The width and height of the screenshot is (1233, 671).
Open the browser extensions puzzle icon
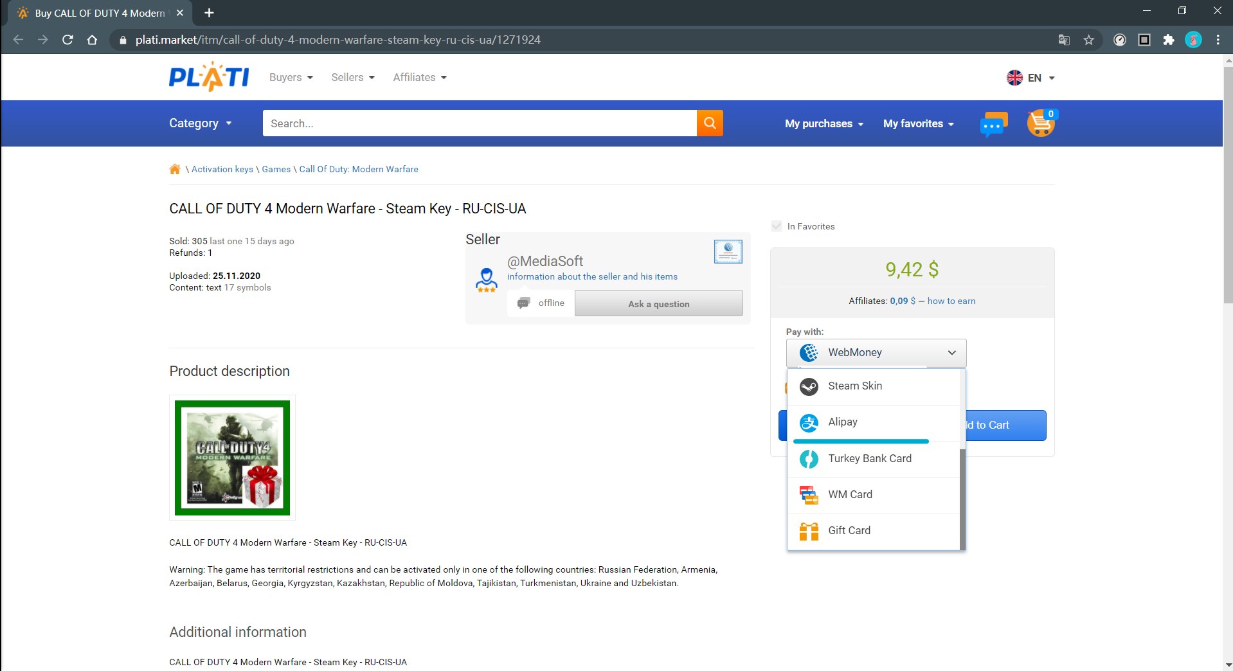[x=1169, y=40]
